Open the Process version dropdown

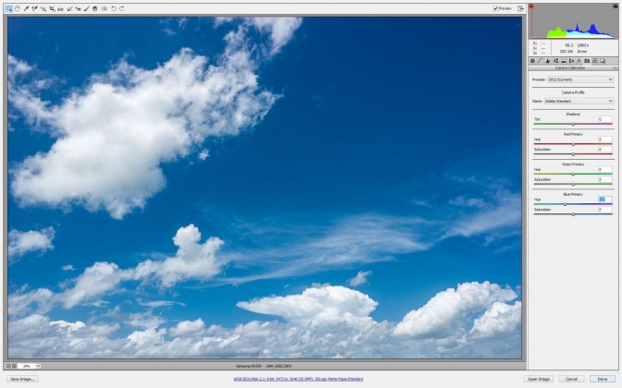pyautogui.click(x=580, y=79)
